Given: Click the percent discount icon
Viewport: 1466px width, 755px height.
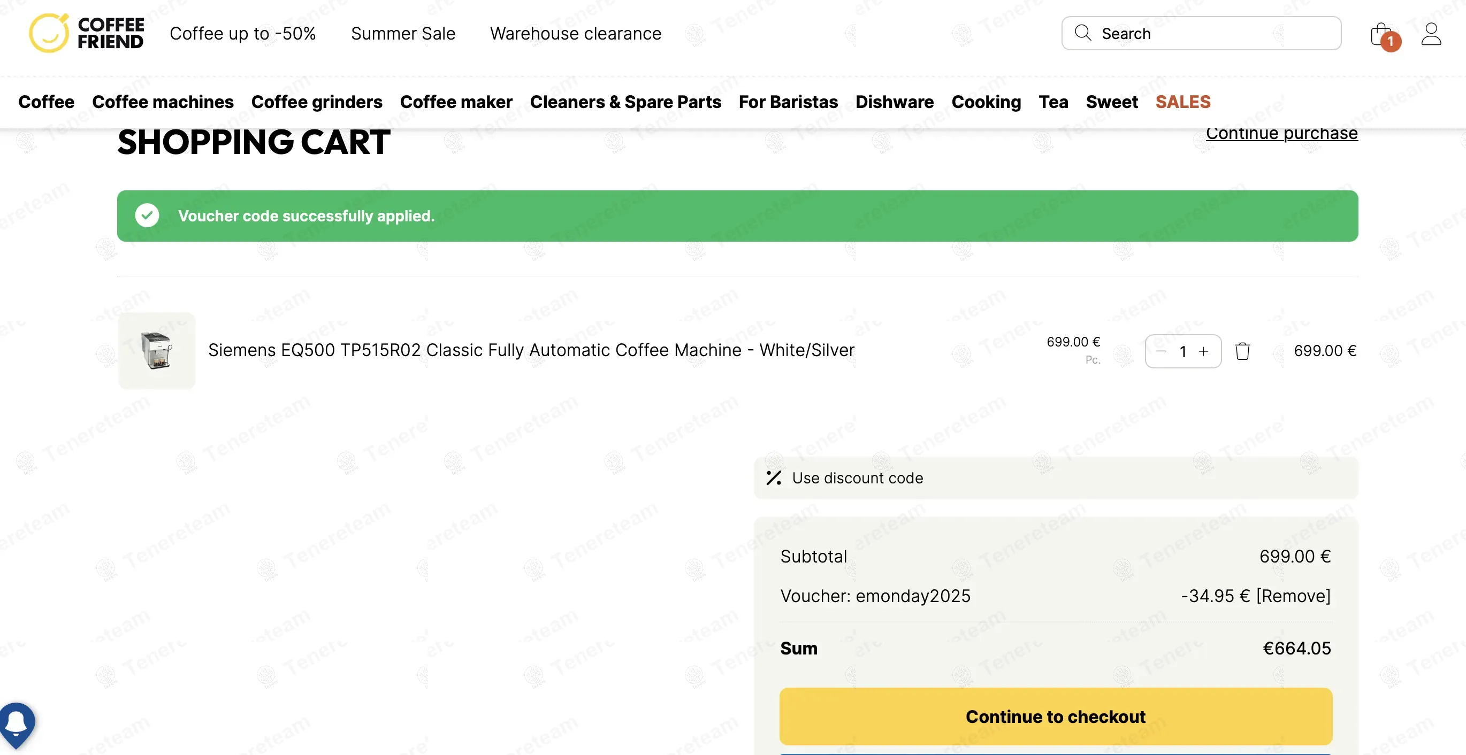Looking at the screenshot, I should click(774, 478).
